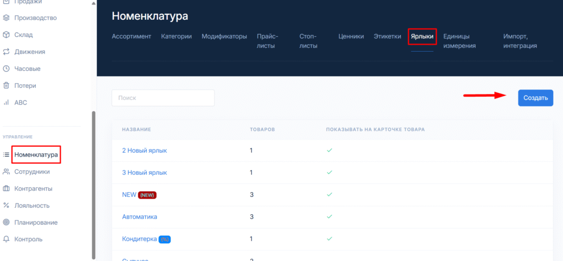Screen dimensions: 563x261
Task: Click the Создать button
Action: [x=536, y=98]
